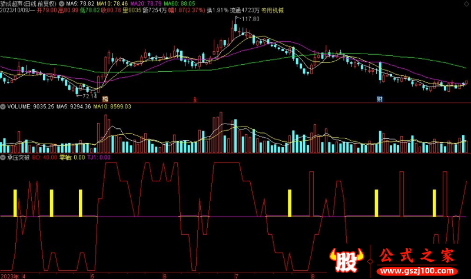This screenshot has width=471, height=279.
Task: Click the 零轴: 0.00 indicator value
Action: tap(72, 157)
